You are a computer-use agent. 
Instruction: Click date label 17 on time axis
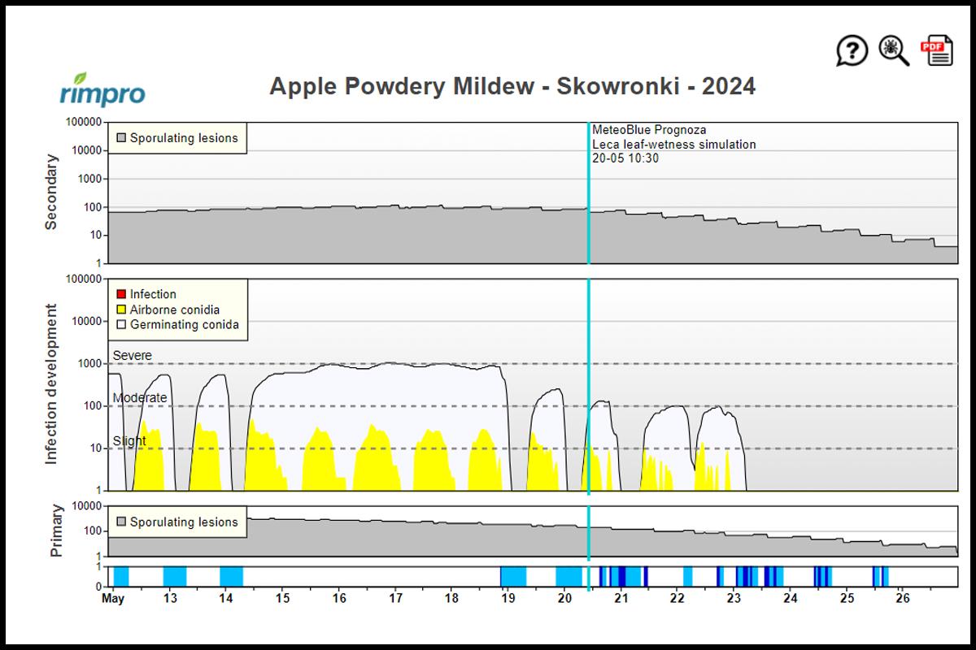pos(395,599)
